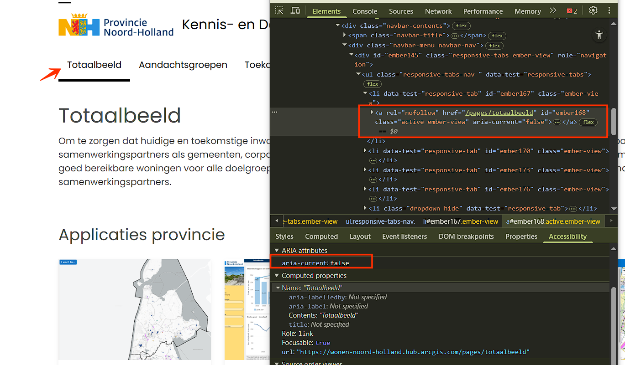
Task: Expand the ember170 list item node
Action: 365,151
